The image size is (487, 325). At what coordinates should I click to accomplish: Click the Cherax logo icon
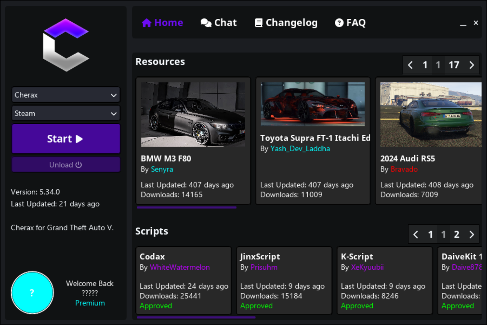coord(66,45)
